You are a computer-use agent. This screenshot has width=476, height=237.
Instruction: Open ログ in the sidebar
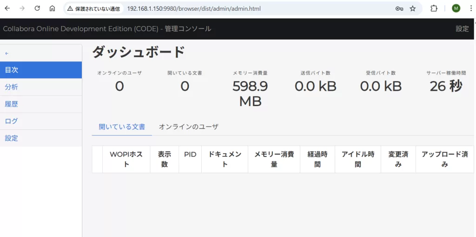[41, 121]
